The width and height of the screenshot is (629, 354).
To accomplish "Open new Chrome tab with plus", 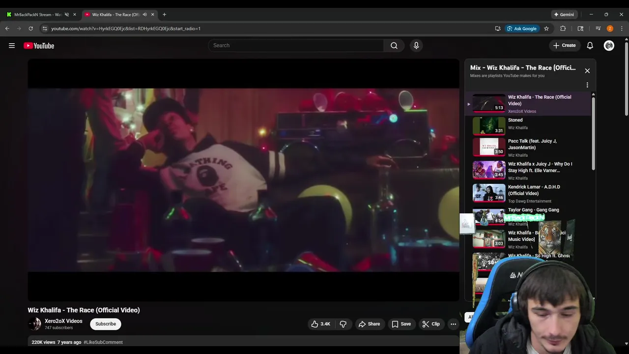I will pos(164,15).
